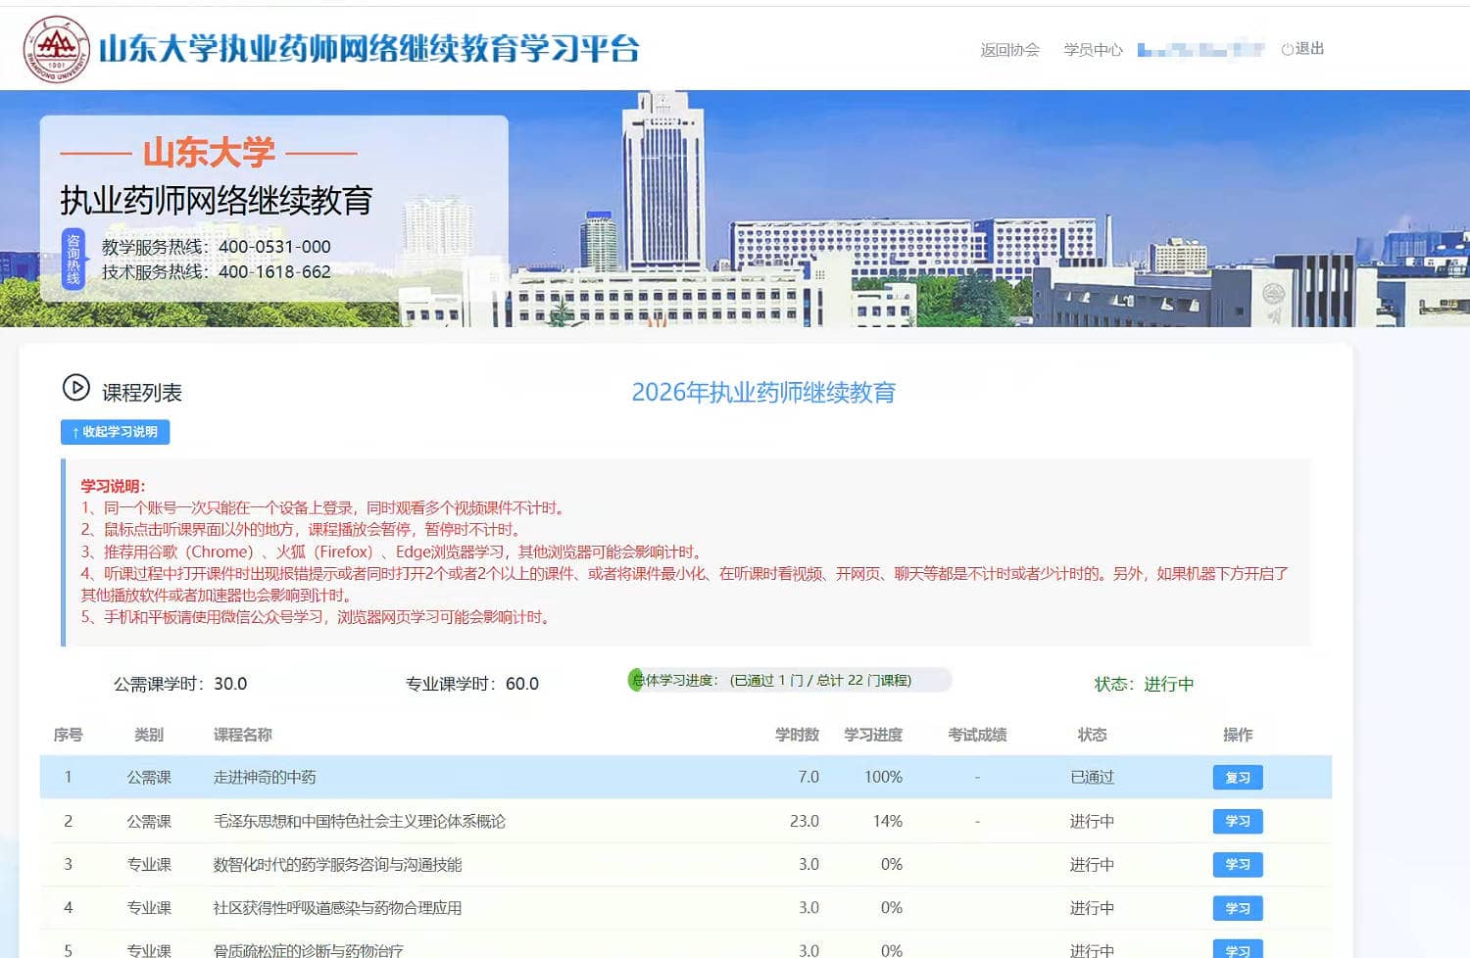Click 0% progress in the 社区获得性呼吸道感染 row
1470x958 pixels.
tap(892, 908)
